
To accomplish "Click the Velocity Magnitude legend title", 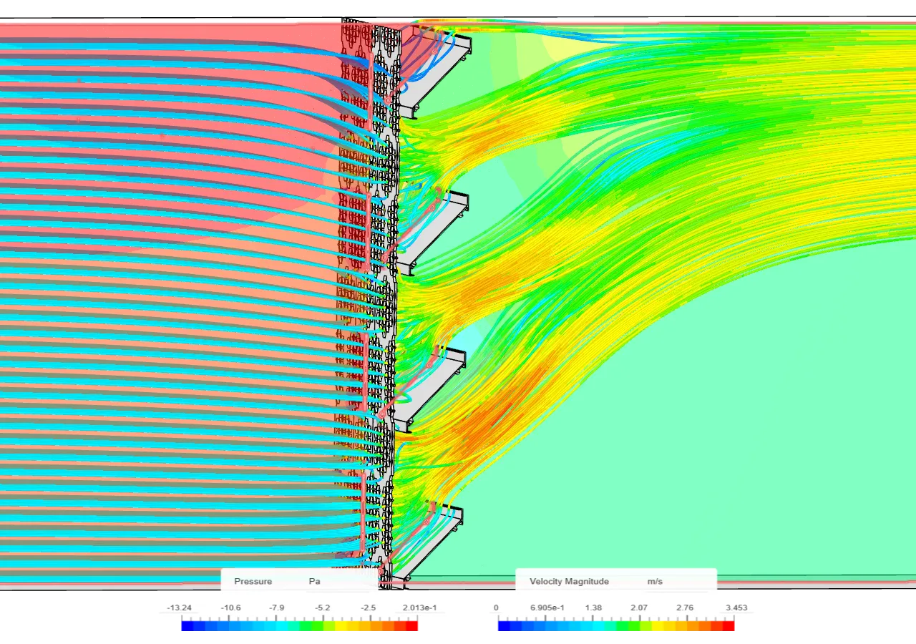I will coord(569,582).
